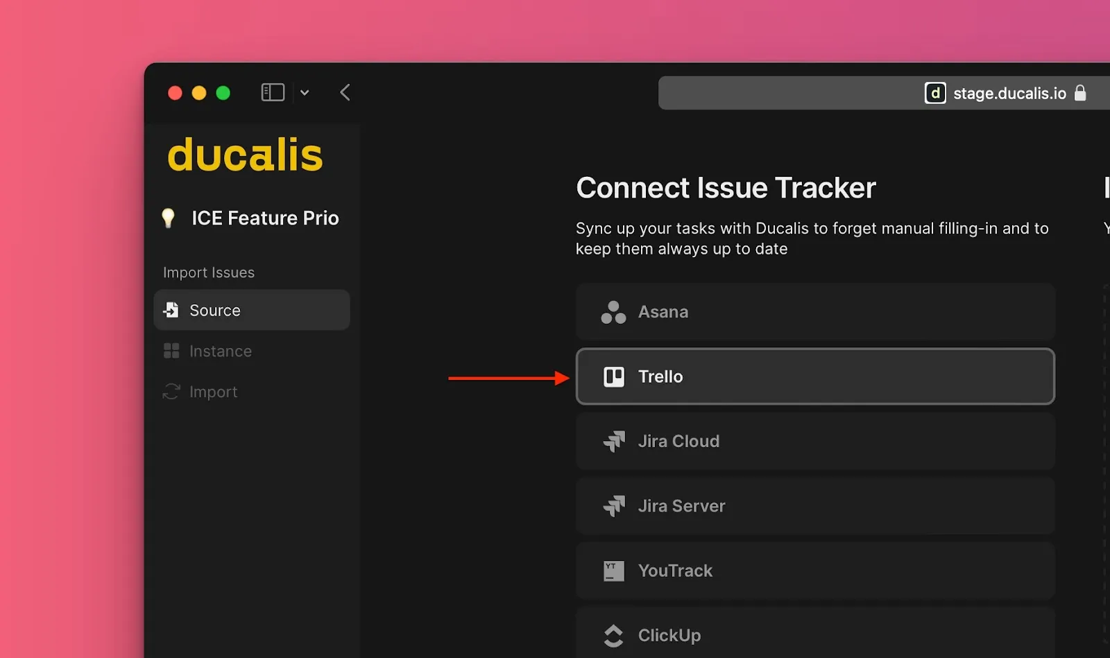Click the ducalis logo

tap(245, 154)
